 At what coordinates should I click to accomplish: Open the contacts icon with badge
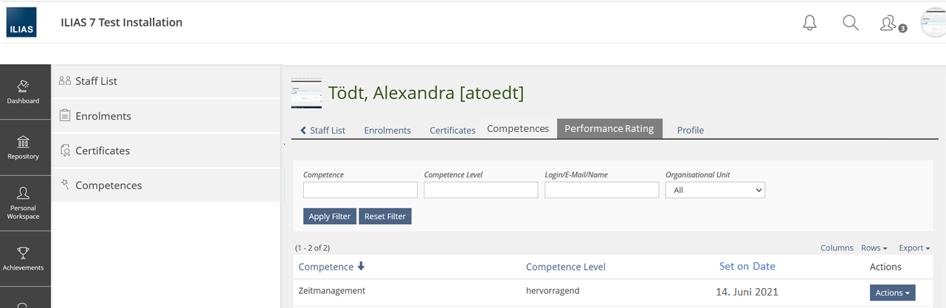click(x=889, y=24)
